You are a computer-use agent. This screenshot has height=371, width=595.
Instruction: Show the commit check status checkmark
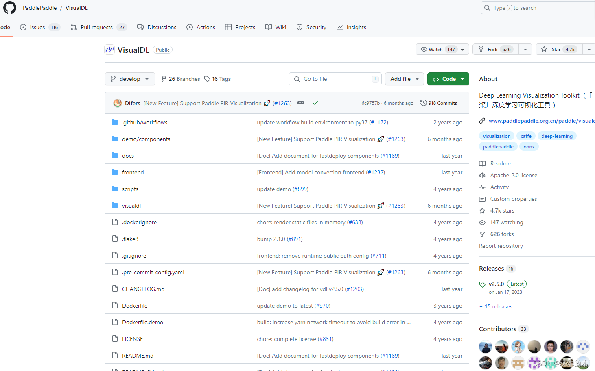[315, 103]
